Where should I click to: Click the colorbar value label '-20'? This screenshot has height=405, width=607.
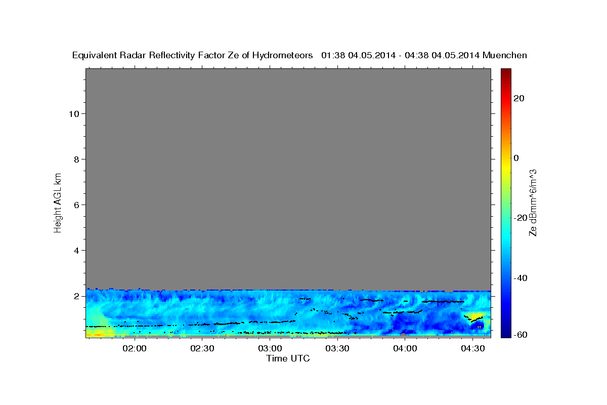(x=519, y=218)
